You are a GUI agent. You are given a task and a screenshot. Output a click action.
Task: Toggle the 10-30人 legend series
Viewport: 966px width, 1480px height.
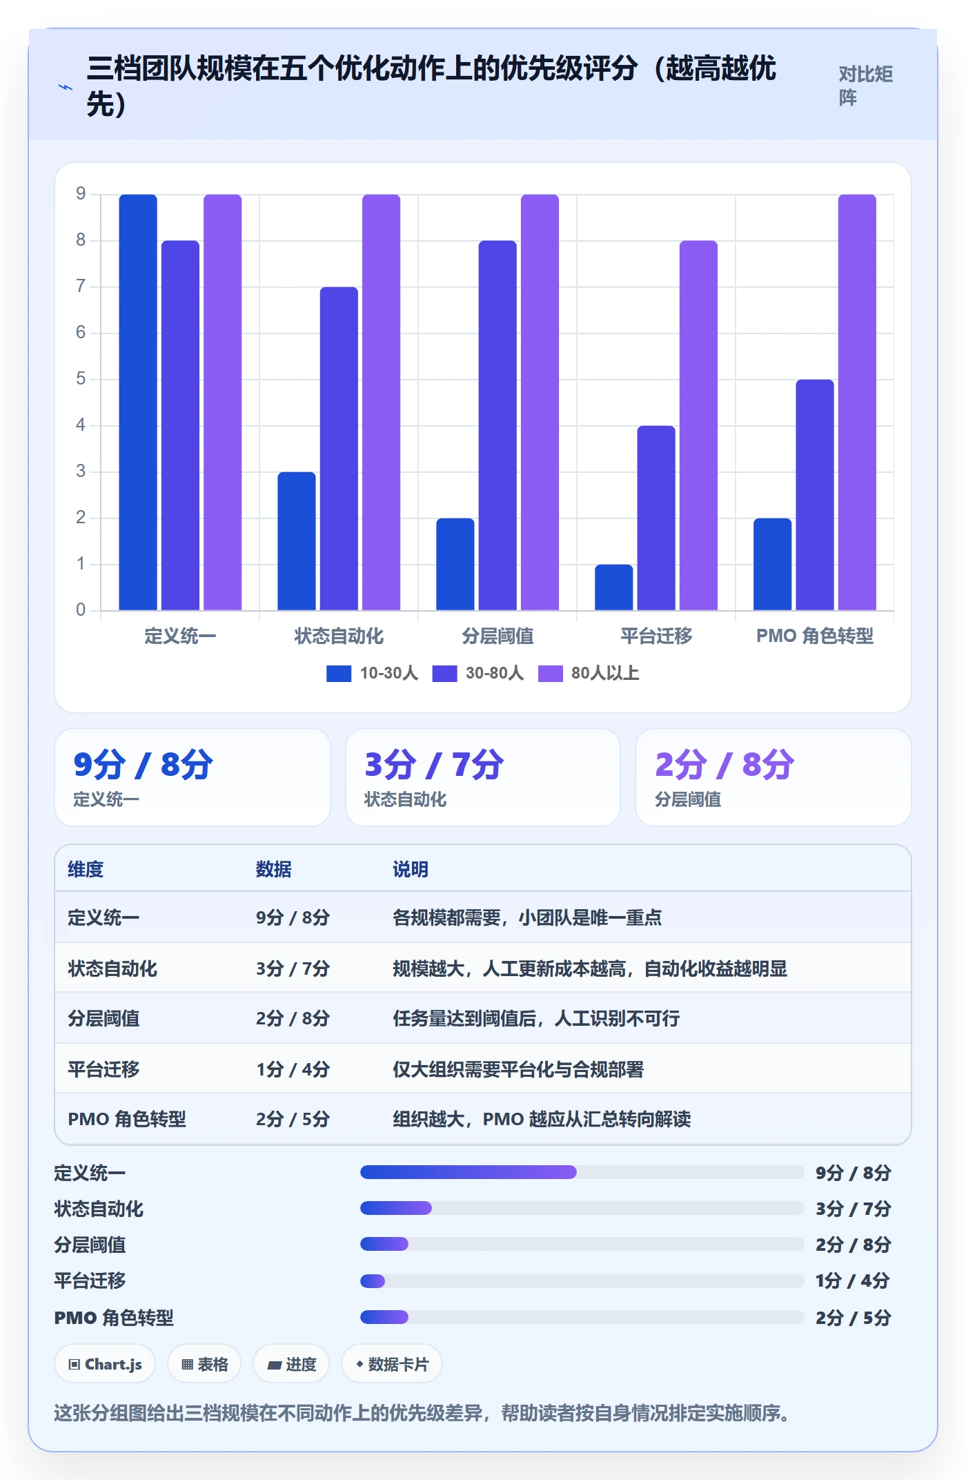click(x=372, y=673)
